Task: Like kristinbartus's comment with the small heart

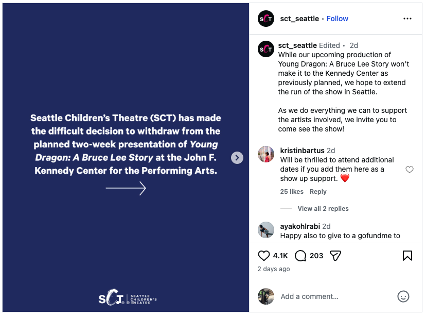Action: 410,170
